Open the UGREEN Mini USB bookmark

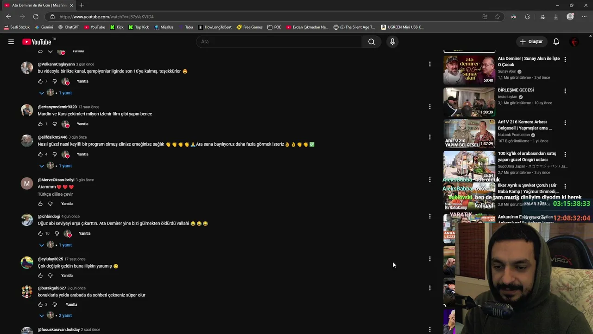point(403,27)
